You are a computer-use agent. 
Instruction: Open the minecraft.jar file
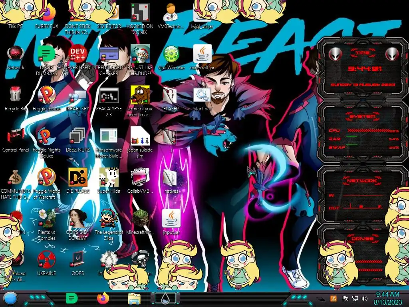pos(202,54)
